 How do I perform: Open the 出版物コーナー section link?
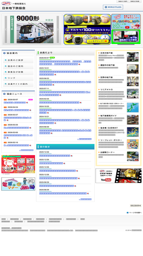[108, 152]
